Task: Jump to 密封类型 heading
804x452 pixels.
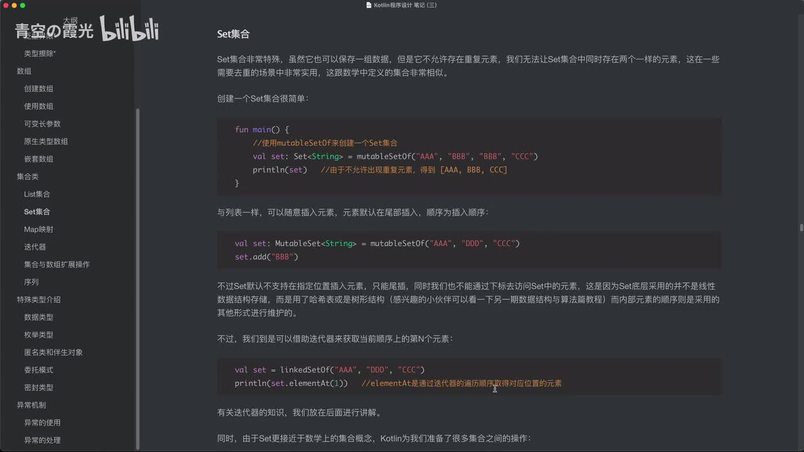Action: pyautogui.click(x=38, y=387)
